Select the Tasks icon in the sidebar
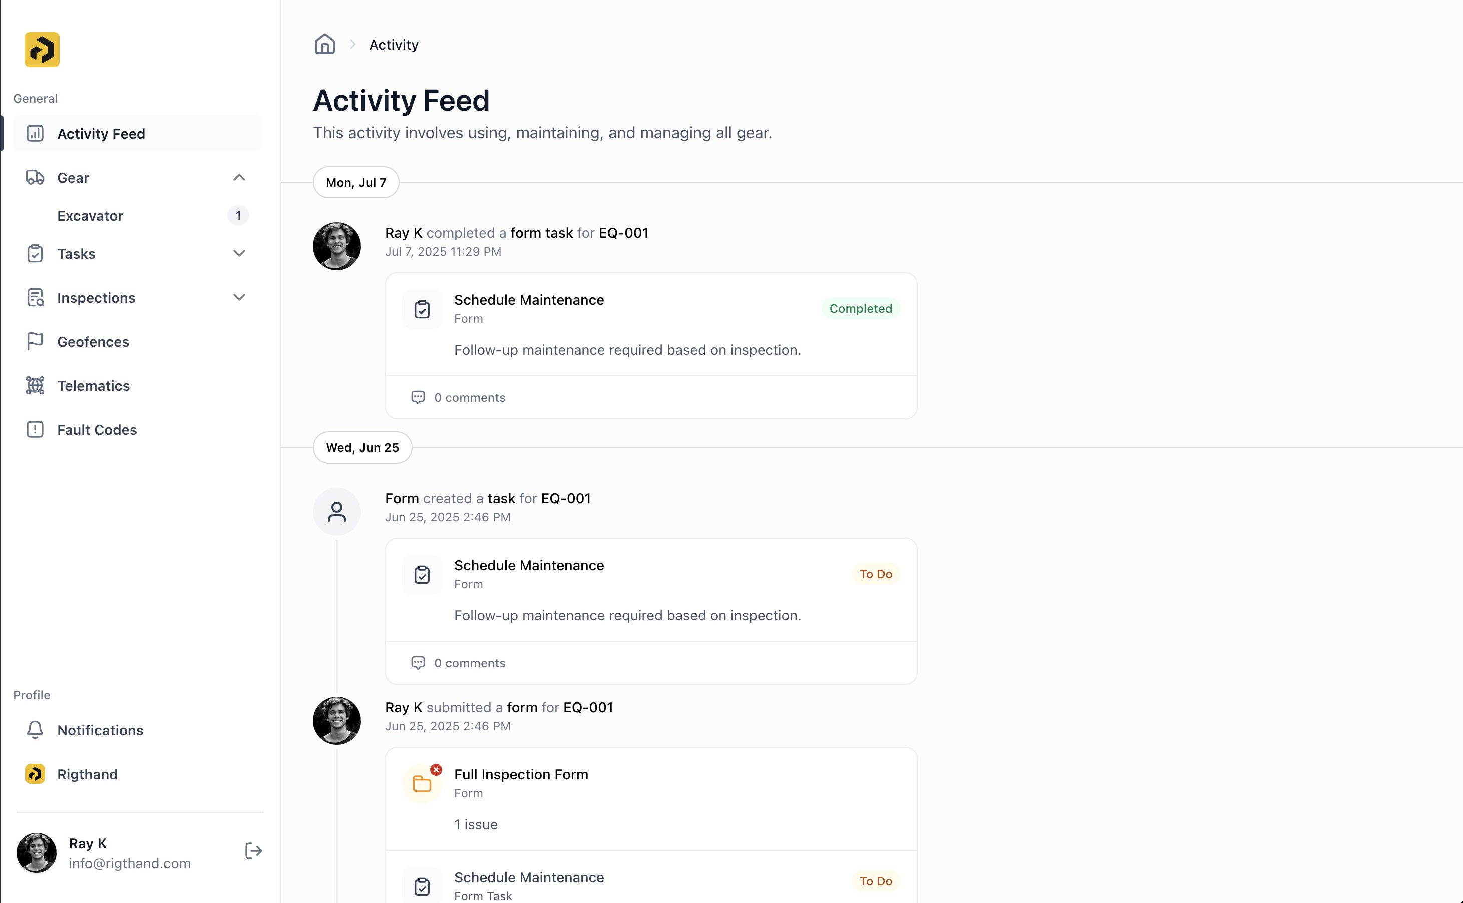 tap(35, 253)
